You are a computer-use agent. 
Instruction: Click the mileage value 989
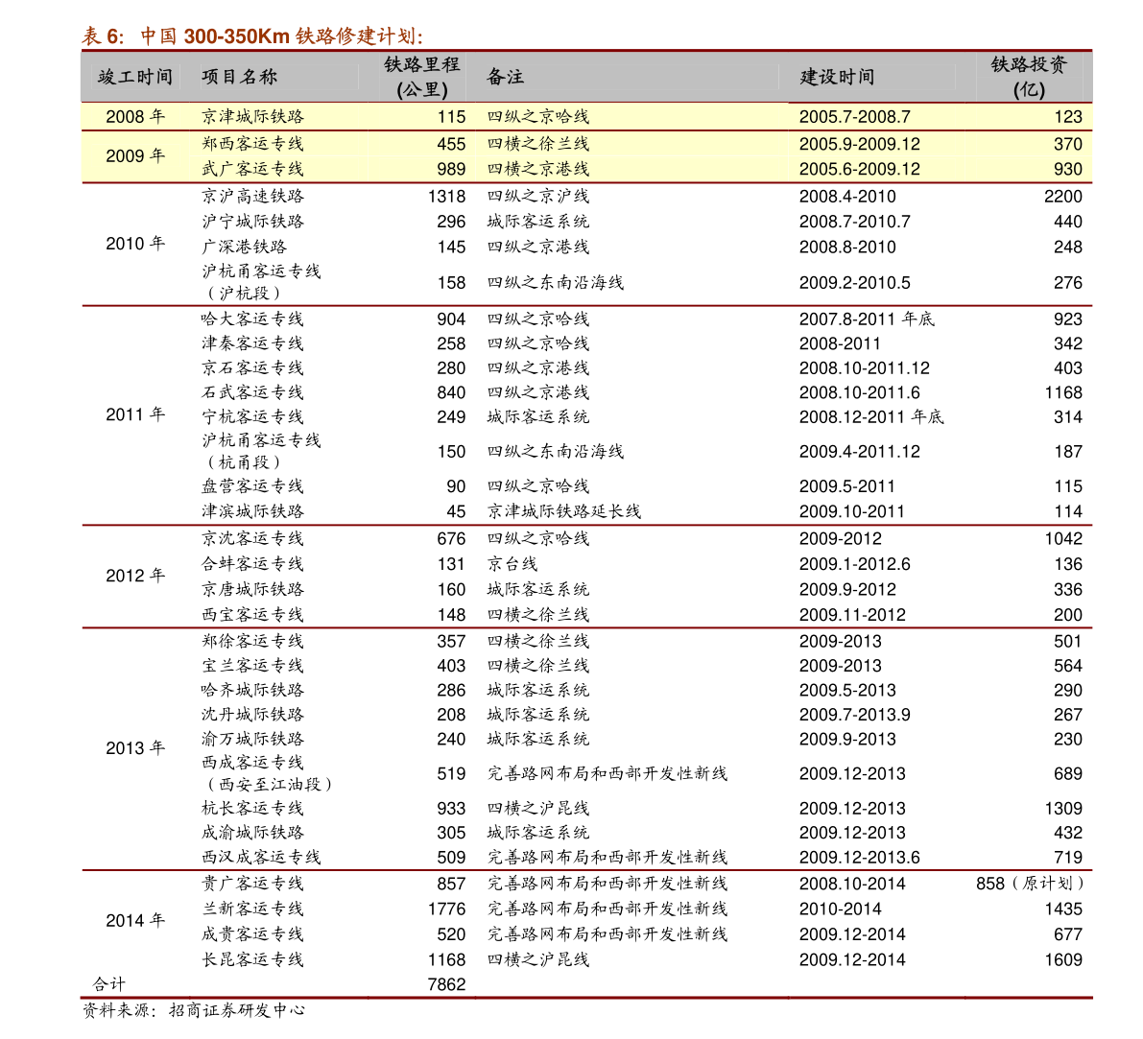click(450, 169)
